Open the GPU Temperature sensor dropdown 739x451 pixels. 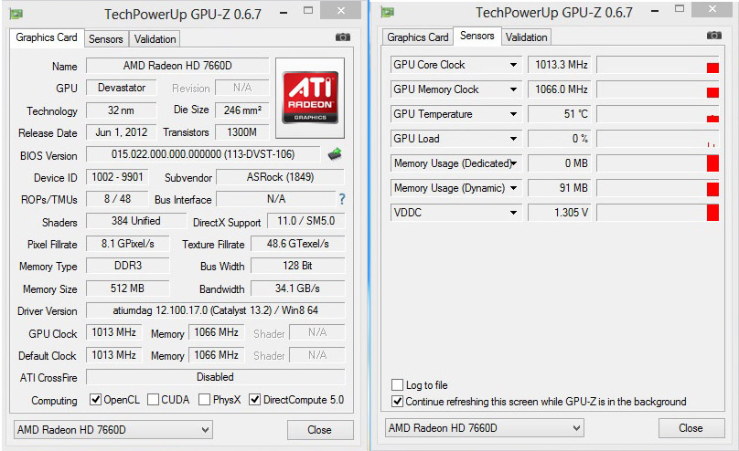click(513, 114)
